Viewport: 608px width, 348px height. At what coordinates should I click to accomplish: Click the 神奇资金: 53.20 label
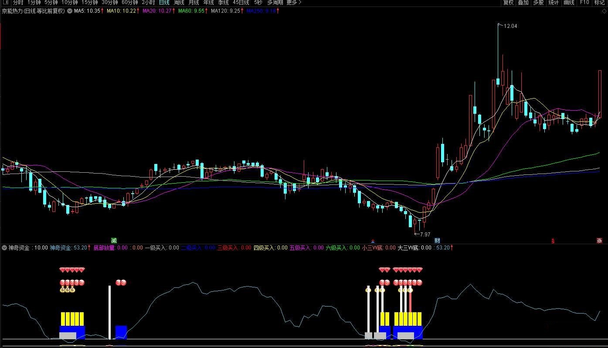coord(69,248)
